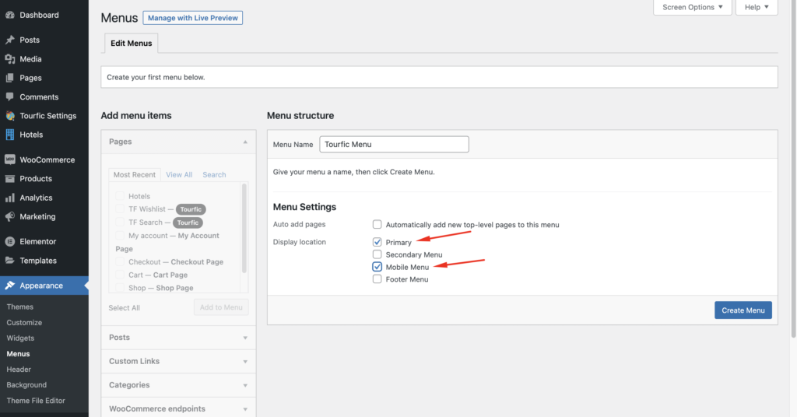The image size is (797, 417).
Task: Open Header in the Appearance submenu
Action: pyautogui.click(x=19, y=370)
